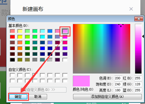Screen dimensions: 145x104
Task: Click the 色调 (E) hue value field
Action: coord(118,78)
